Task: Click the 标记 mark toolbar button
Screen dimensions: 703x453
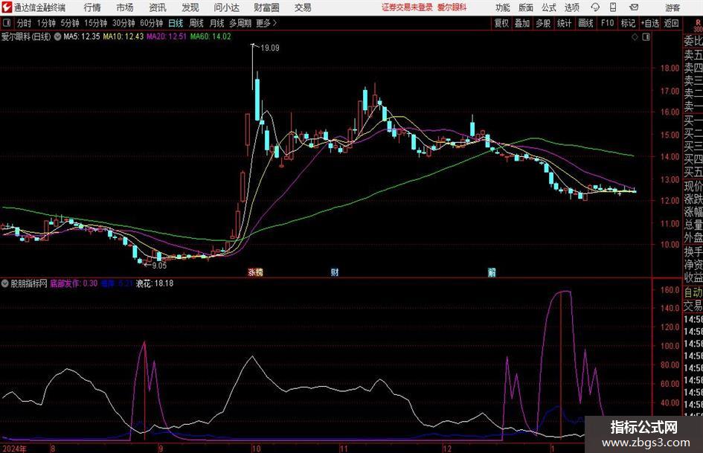Action: pyautogui.click(x=628, y=23)
